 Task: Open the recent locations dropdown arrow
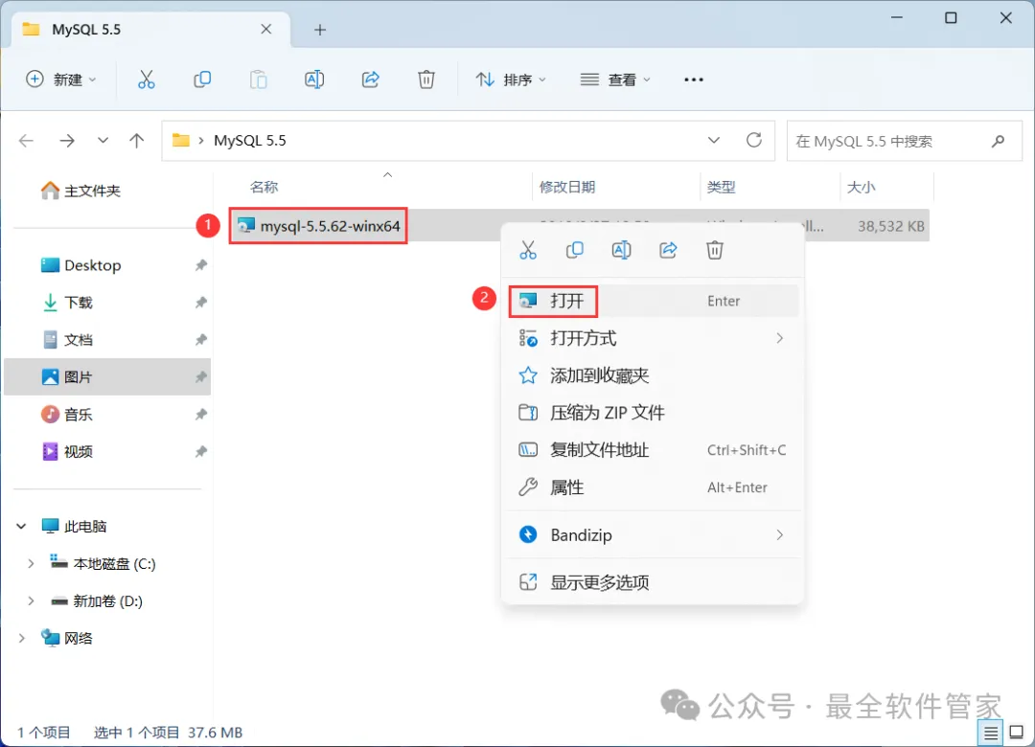103,141
